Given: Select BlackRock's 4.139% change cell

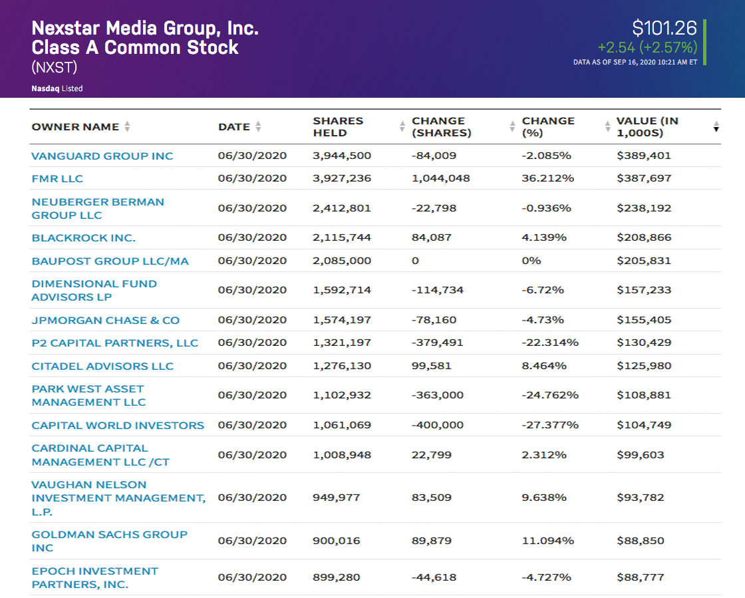Looking at the screenshot, I should click(544, 238).
